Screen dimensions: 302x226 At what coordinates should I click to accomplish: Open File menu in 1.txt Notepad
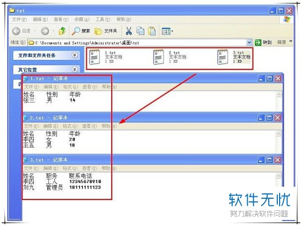point(31,87)
